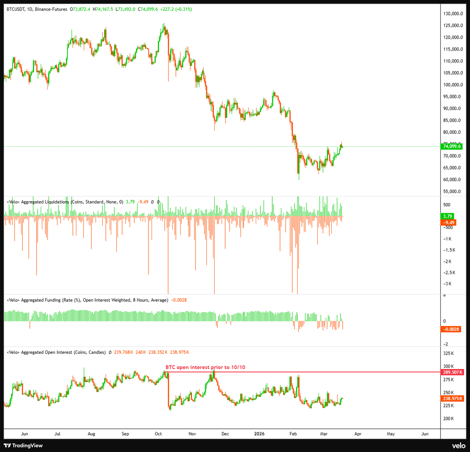The height and width of the screenshot is (452, 470).
Task: Click the green 74,099.6 current price label
Action: point(452,146)
